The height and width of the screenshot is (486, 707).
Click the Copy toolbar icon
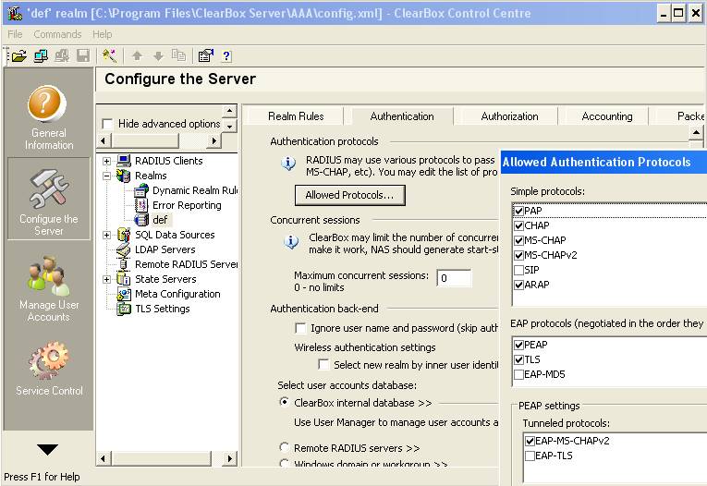[178, 55]
